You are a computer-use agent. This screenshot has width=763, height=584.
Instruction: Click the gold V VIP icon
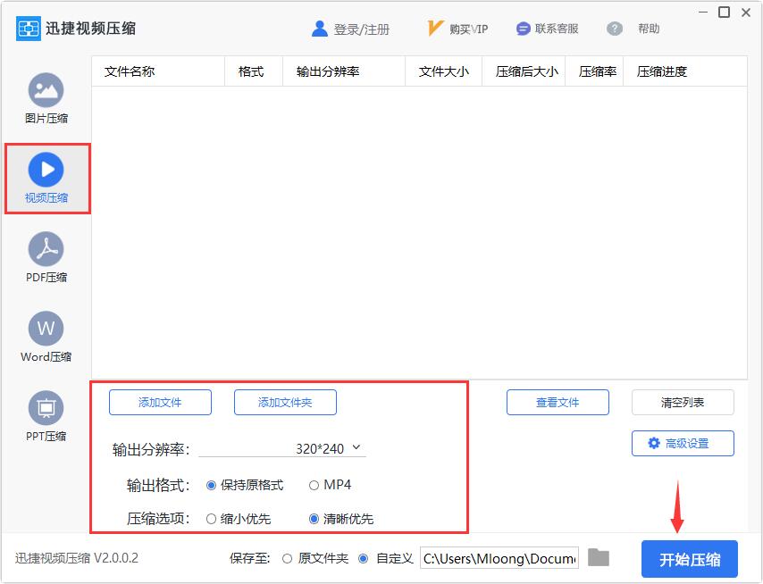(434, 29)
